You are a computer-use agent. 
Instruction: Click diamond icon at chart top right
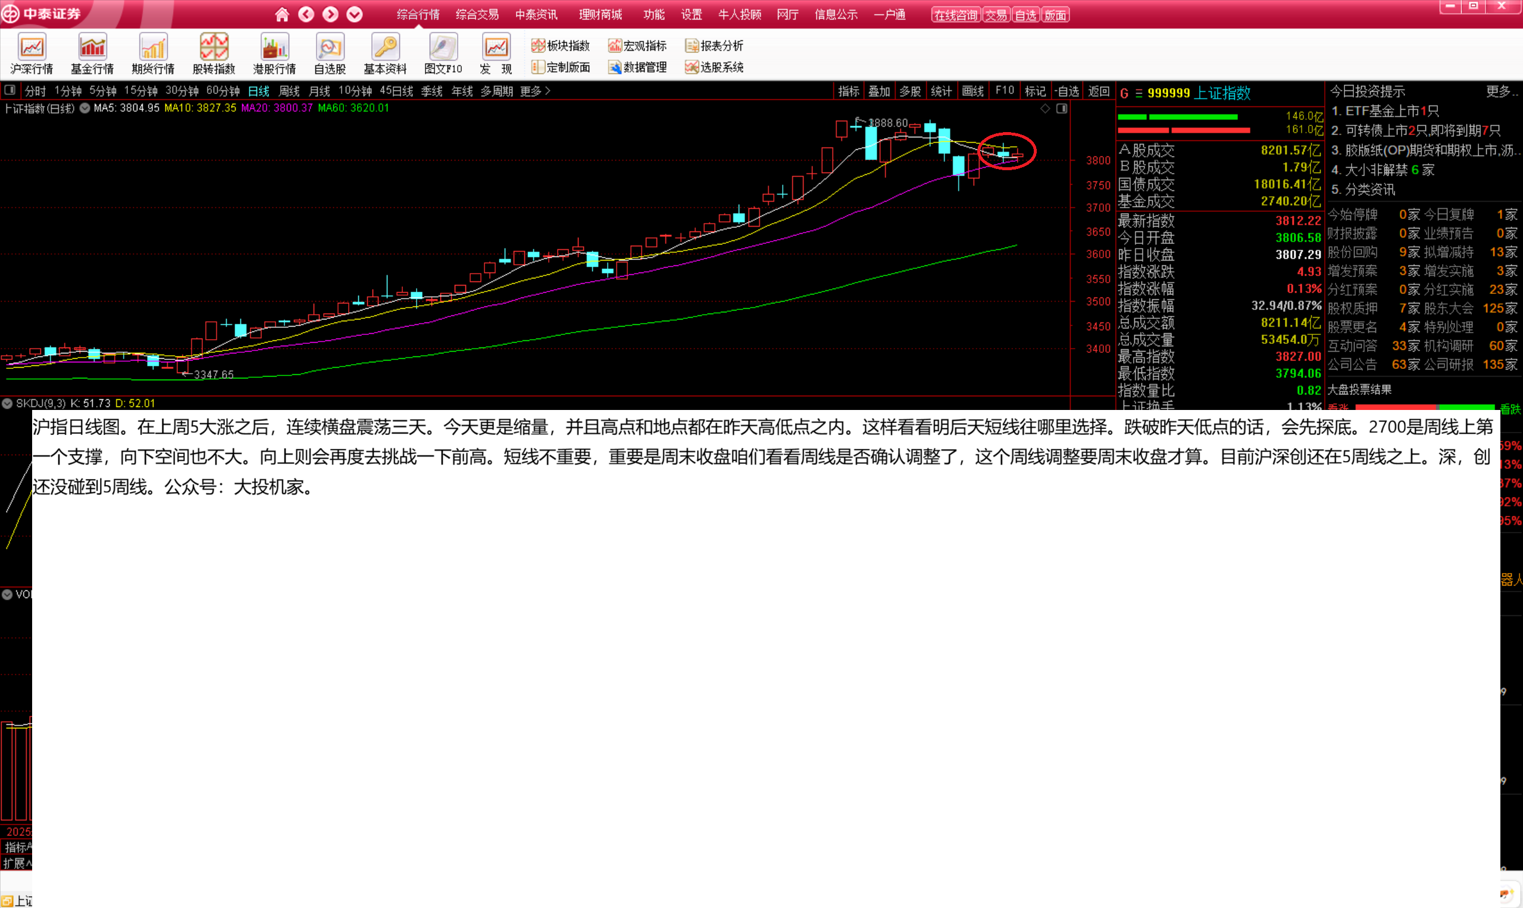tap(1045, 108)
